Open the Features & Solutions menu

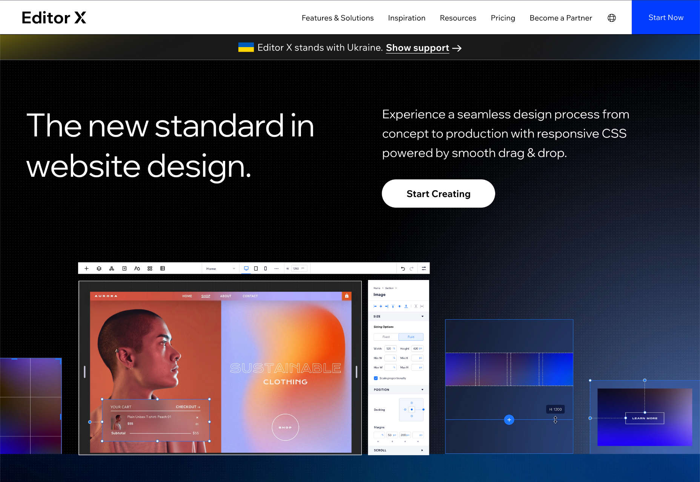pos(338,18)
